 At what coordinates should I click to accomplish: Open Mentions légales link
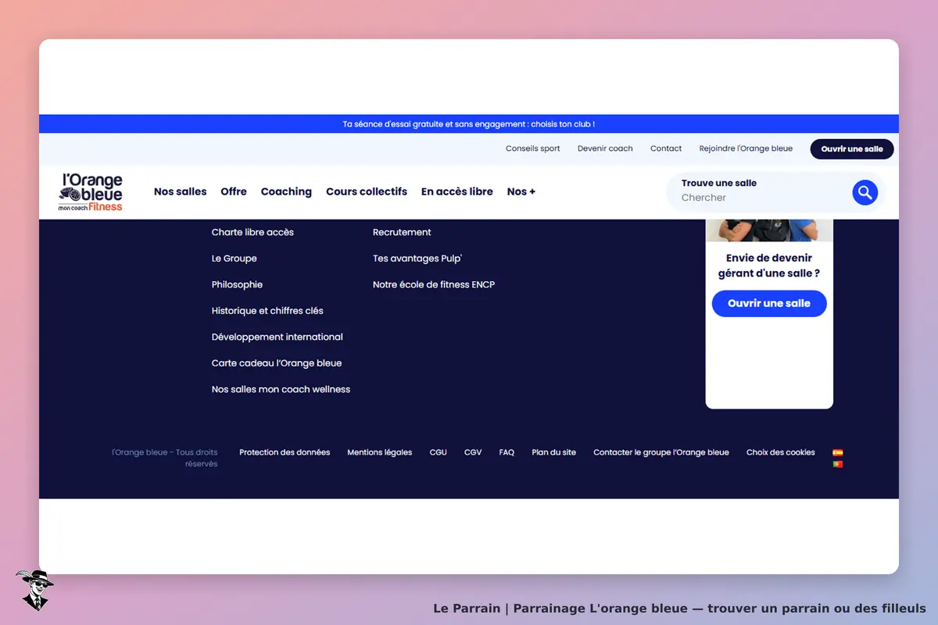[x=380, y=452]
